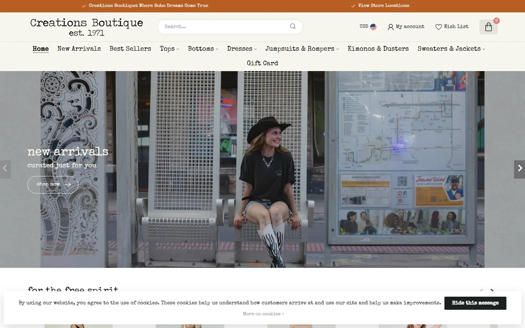Click the shop now button

tap(53, 184)
